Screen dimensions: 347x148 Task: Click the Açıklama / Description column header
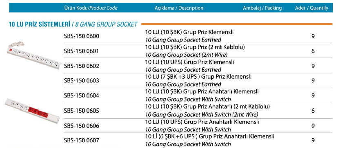tap(179, 8)
